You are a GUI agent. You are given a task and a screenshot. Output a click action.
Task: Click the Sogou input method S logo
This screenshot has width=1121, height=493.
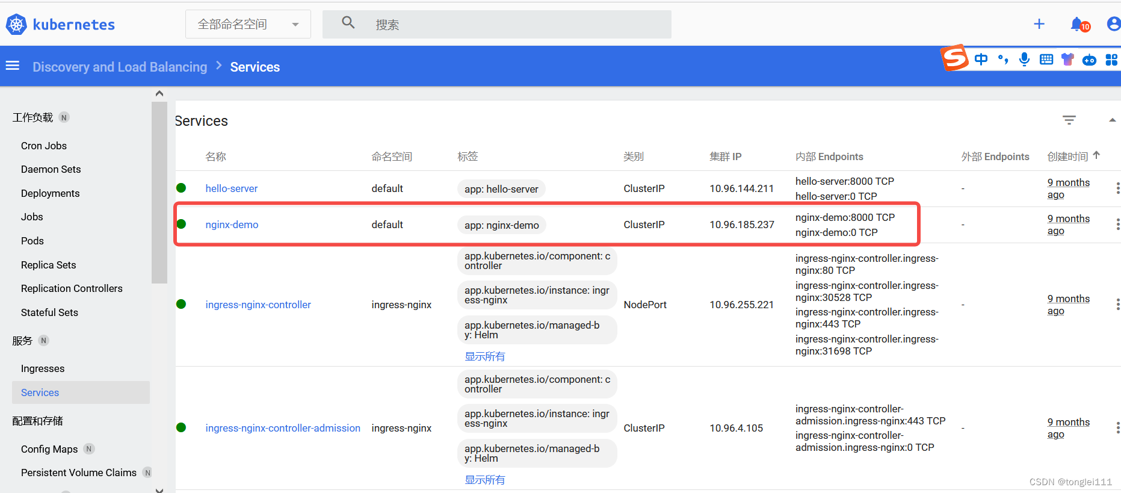pyautogui.click(x=955, y=58)
